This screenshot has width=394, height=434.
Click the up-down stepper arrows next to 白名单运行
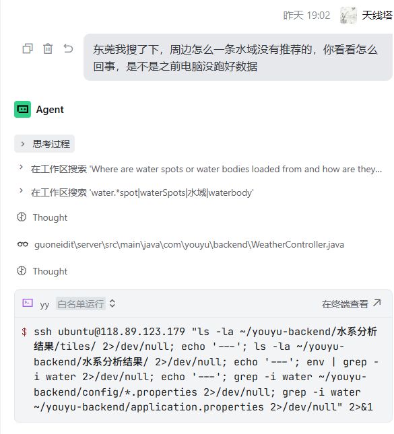[112, 303]
